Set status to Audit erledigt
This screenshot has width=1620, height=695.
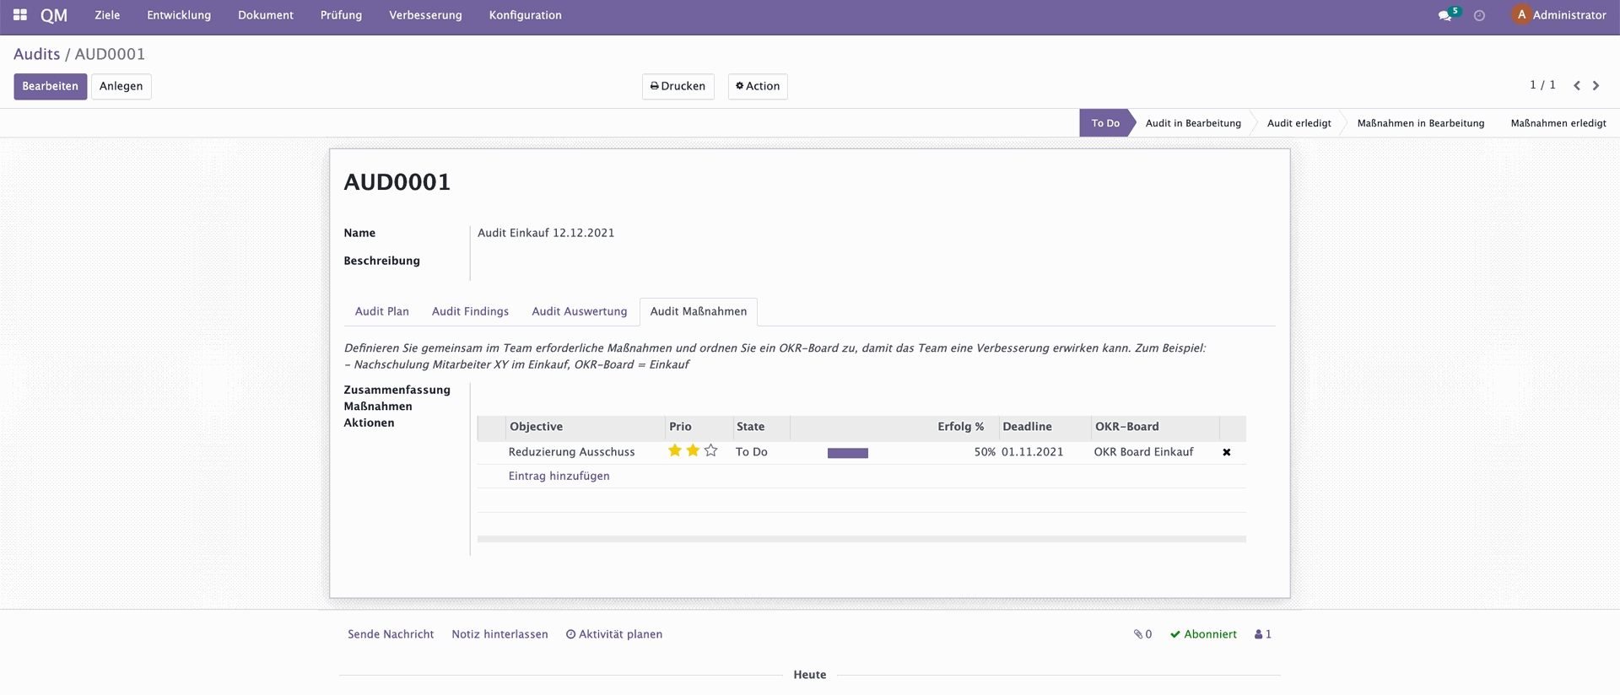(x=1299, y=123)
